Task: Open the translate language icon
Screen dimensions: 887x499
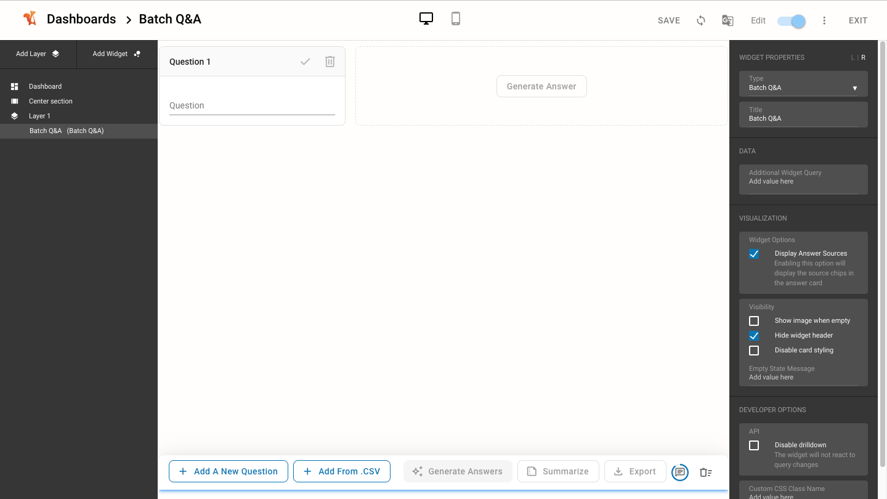Action: pyautogui.click(x=727, y=20)
